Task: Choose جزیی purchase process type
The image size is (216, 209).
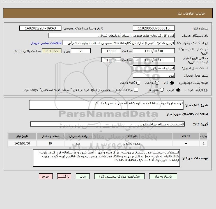Action: (178, 90)
